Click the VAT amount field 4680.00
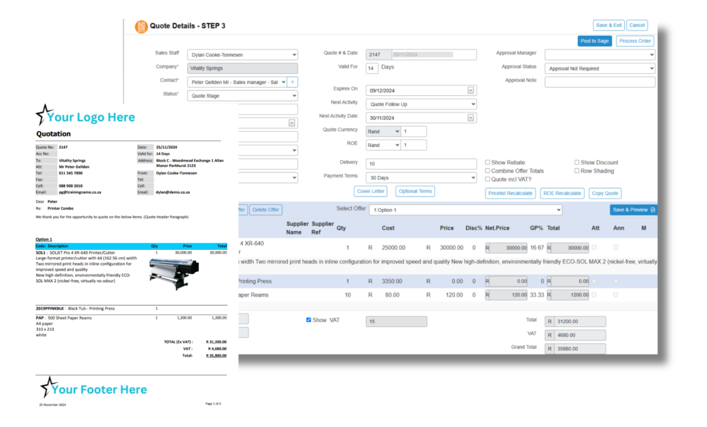The image size is (707, 427). [580, 335]
